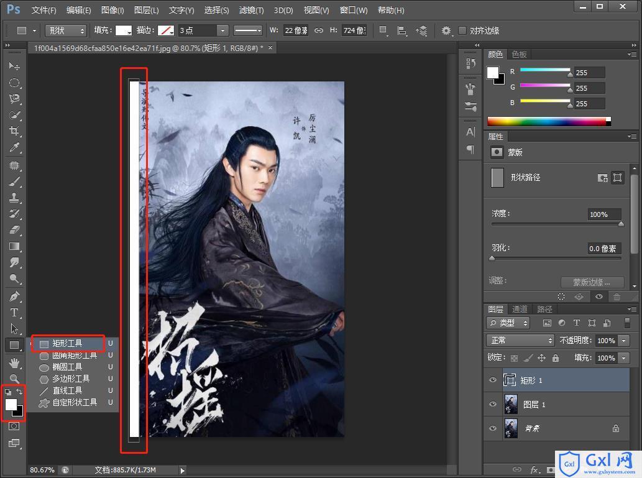Click the foreground color swatch in toolbar
Image resolution: width=642 pixels, height=478 pixels.
pyautogui.click(x=11, y=404)
